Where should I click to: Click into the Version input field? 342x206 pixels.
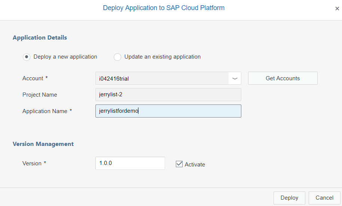(130, 163)
